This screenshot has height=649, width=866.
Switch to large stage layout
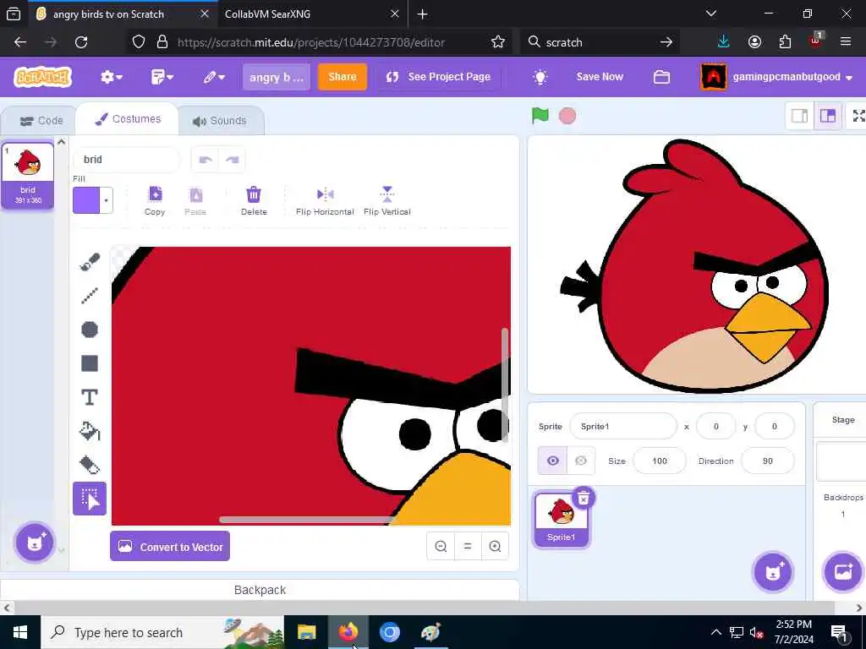(827, 116)
